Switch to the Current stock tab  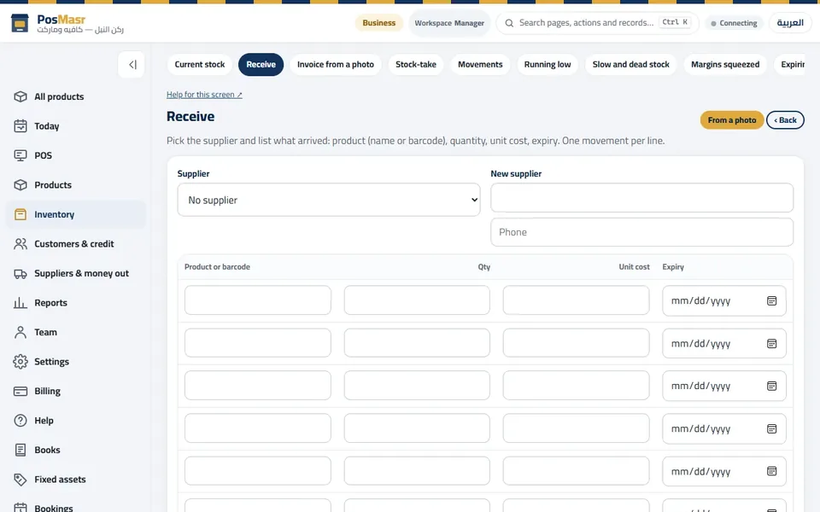tap(200, 64)
